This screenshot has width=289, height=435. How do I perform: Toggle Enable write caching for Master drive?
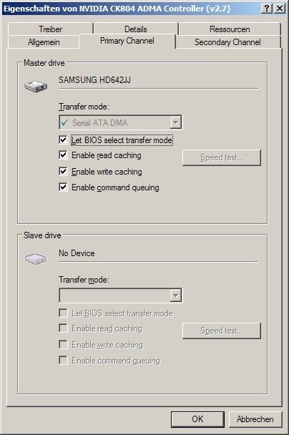pos(63,171)
